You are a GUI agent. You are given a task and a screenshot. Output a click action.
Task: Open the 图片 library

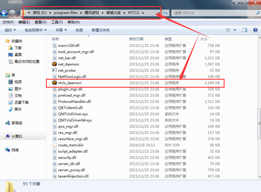(18, 89)
